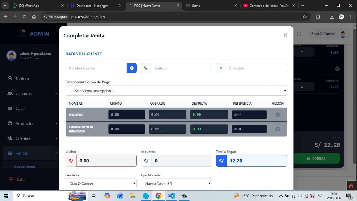Open File Explorer from the taskbar
This screenshot has height=201, width=357.
coord(133,196)
